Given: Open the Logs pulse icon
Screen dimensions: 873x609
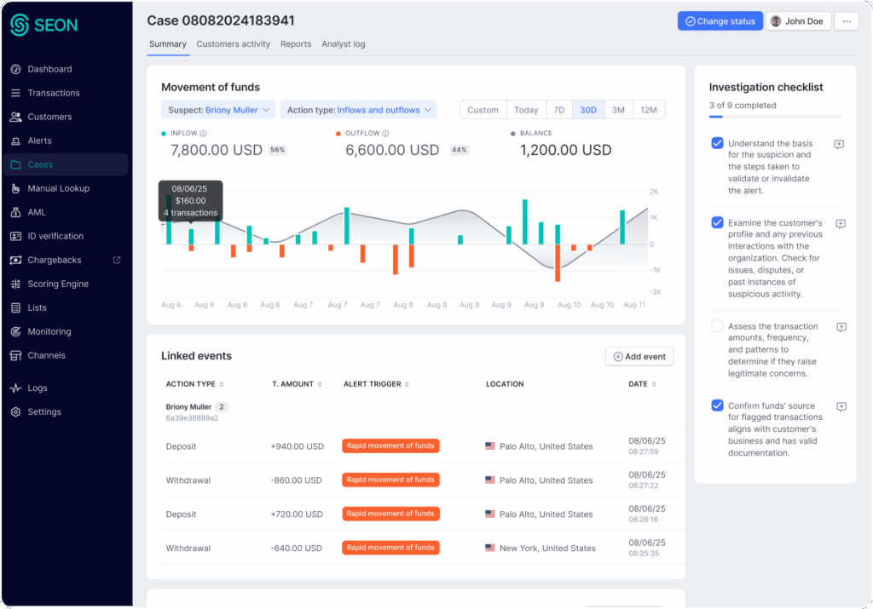Looking at the screenshot, I should pos(15,388).
